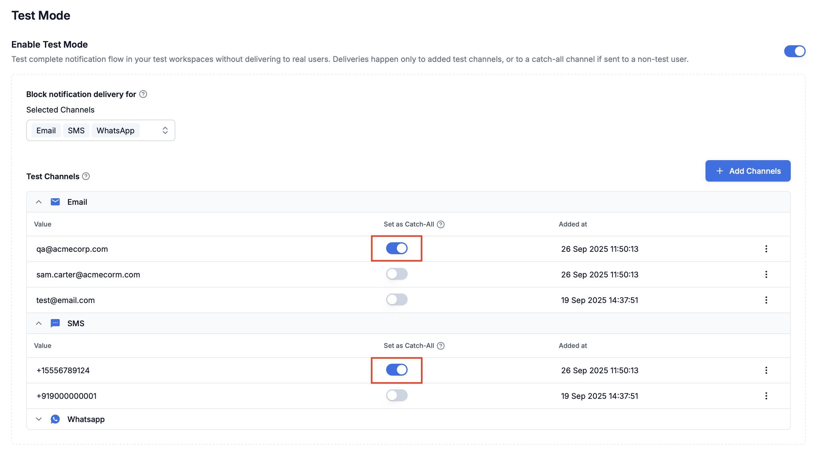Open three-dot menu for test@email.com
The image size is (817, 453).
pos(766,300)
